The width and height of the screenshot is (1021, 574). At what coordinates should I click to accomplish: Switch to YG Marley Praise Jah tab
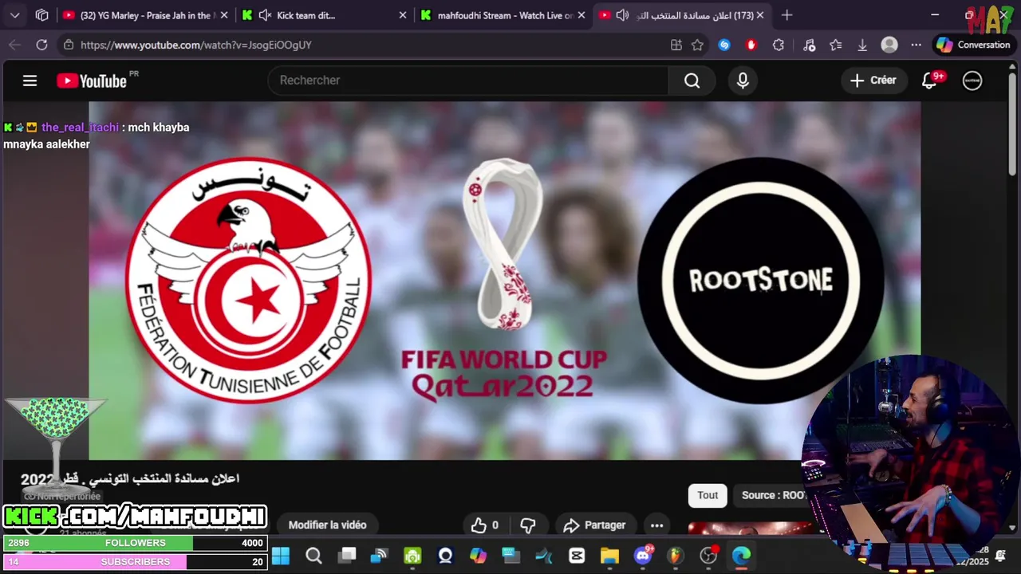[x=147, y=15]
